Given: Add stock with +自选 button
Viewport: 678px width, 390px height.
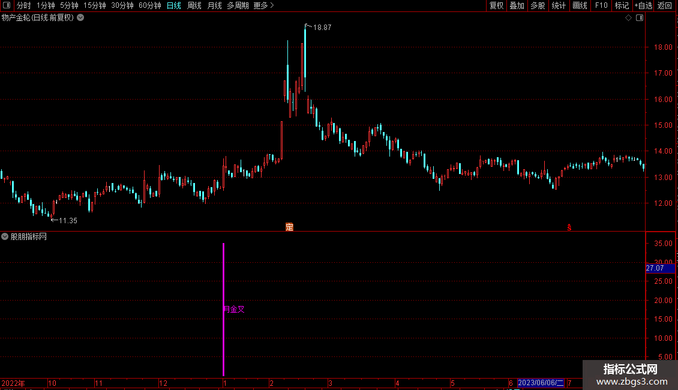Looking at the screenshot, I should (x=643, y=5).
